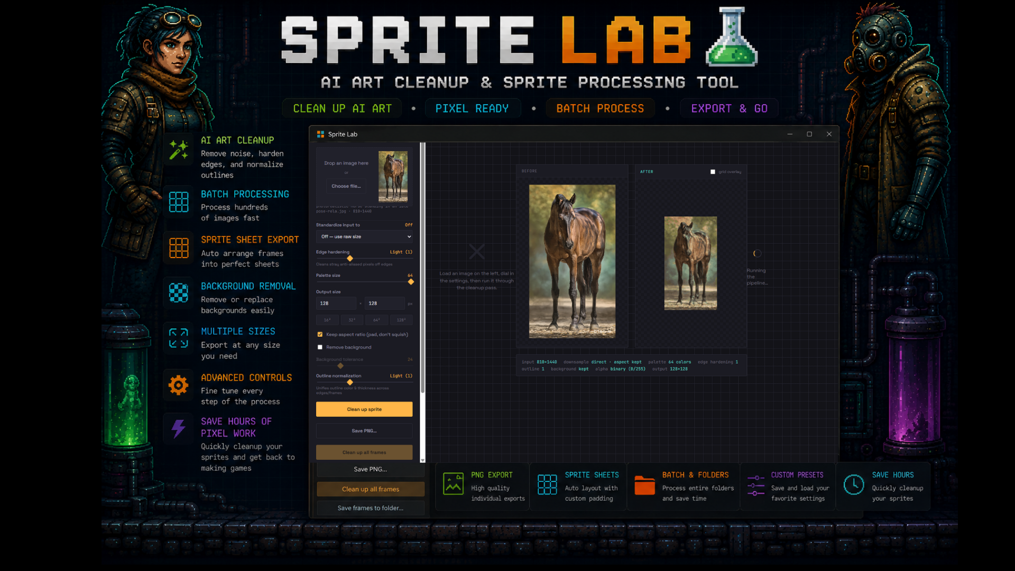Image resolution: width=1015 pixels, height=571 pixels.
Task: Click the Multiple Sizes resize arrows icon
Action: click(x=179, y=338)
